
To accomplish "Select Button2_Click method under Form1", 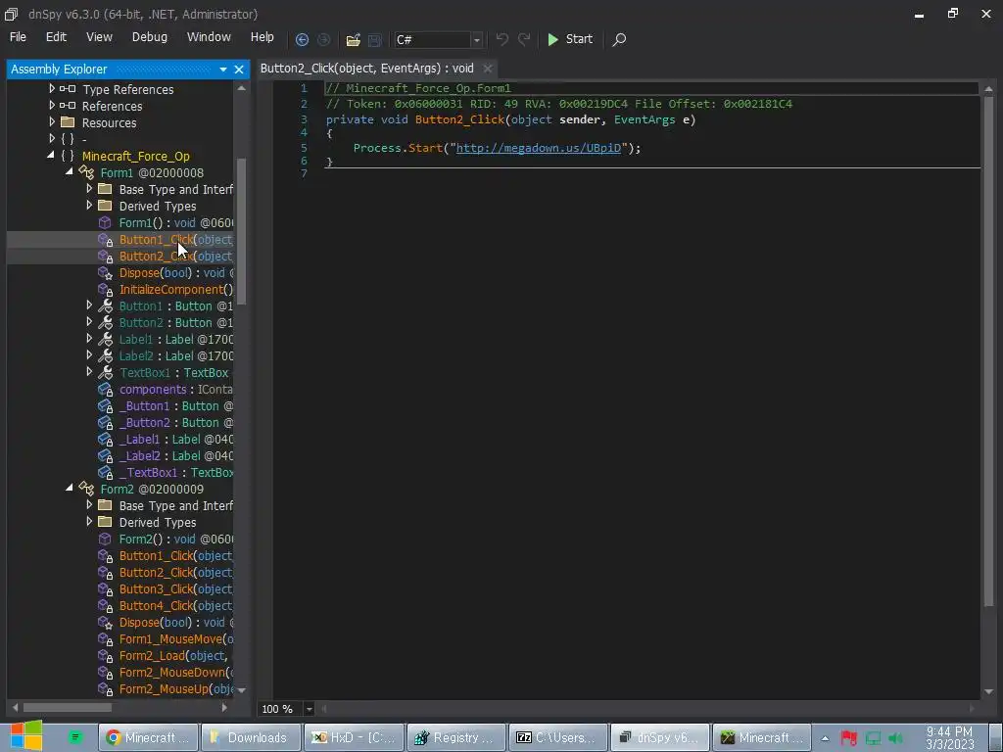I will click(x=176, y=256).
